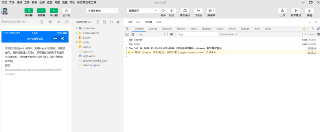Screen dimensions: 320x132
Task: Open the 微信开发者工具 menu
Action: click(87, 3)
